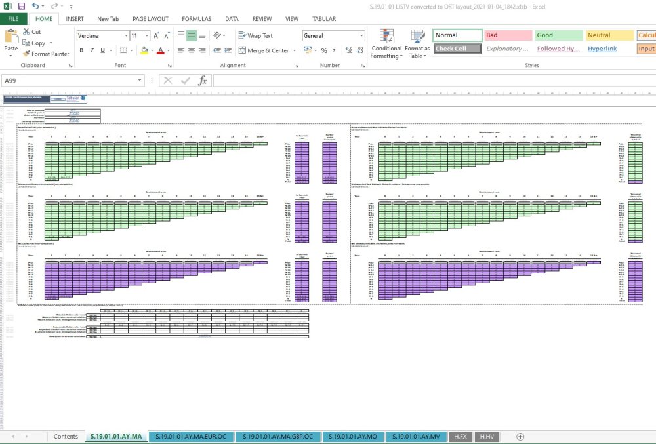Decrease the cell indent
The image size is (656, 444).
(x=216, y=50)
